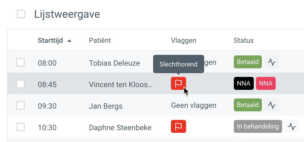Viewport: 304px width, 142px height.
Task: Open activity pulse icon for Tobias Deleuze
Action: click(272, 62)
